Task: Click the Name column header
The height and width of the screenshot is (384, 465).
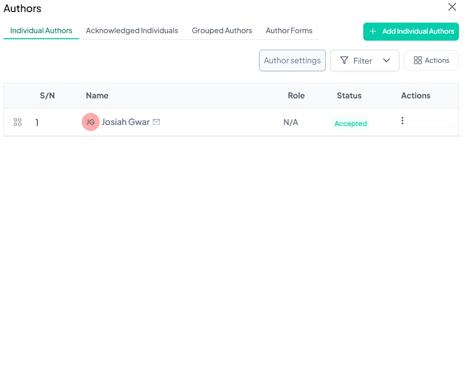Action: coord(97,95)
